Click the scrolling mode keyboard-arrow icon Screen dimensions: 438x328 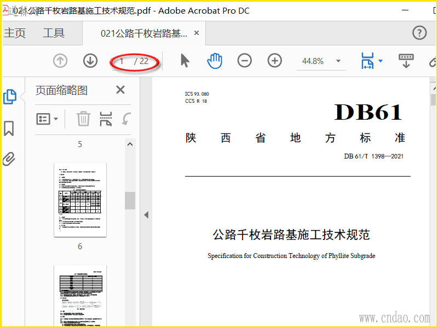coord(406,61)
